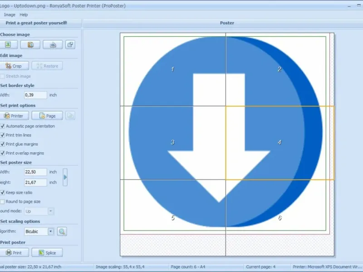Toggle the Stretch image checkbox
The image size is (363, 272).
pyautogui.click(x=2, y=76)
